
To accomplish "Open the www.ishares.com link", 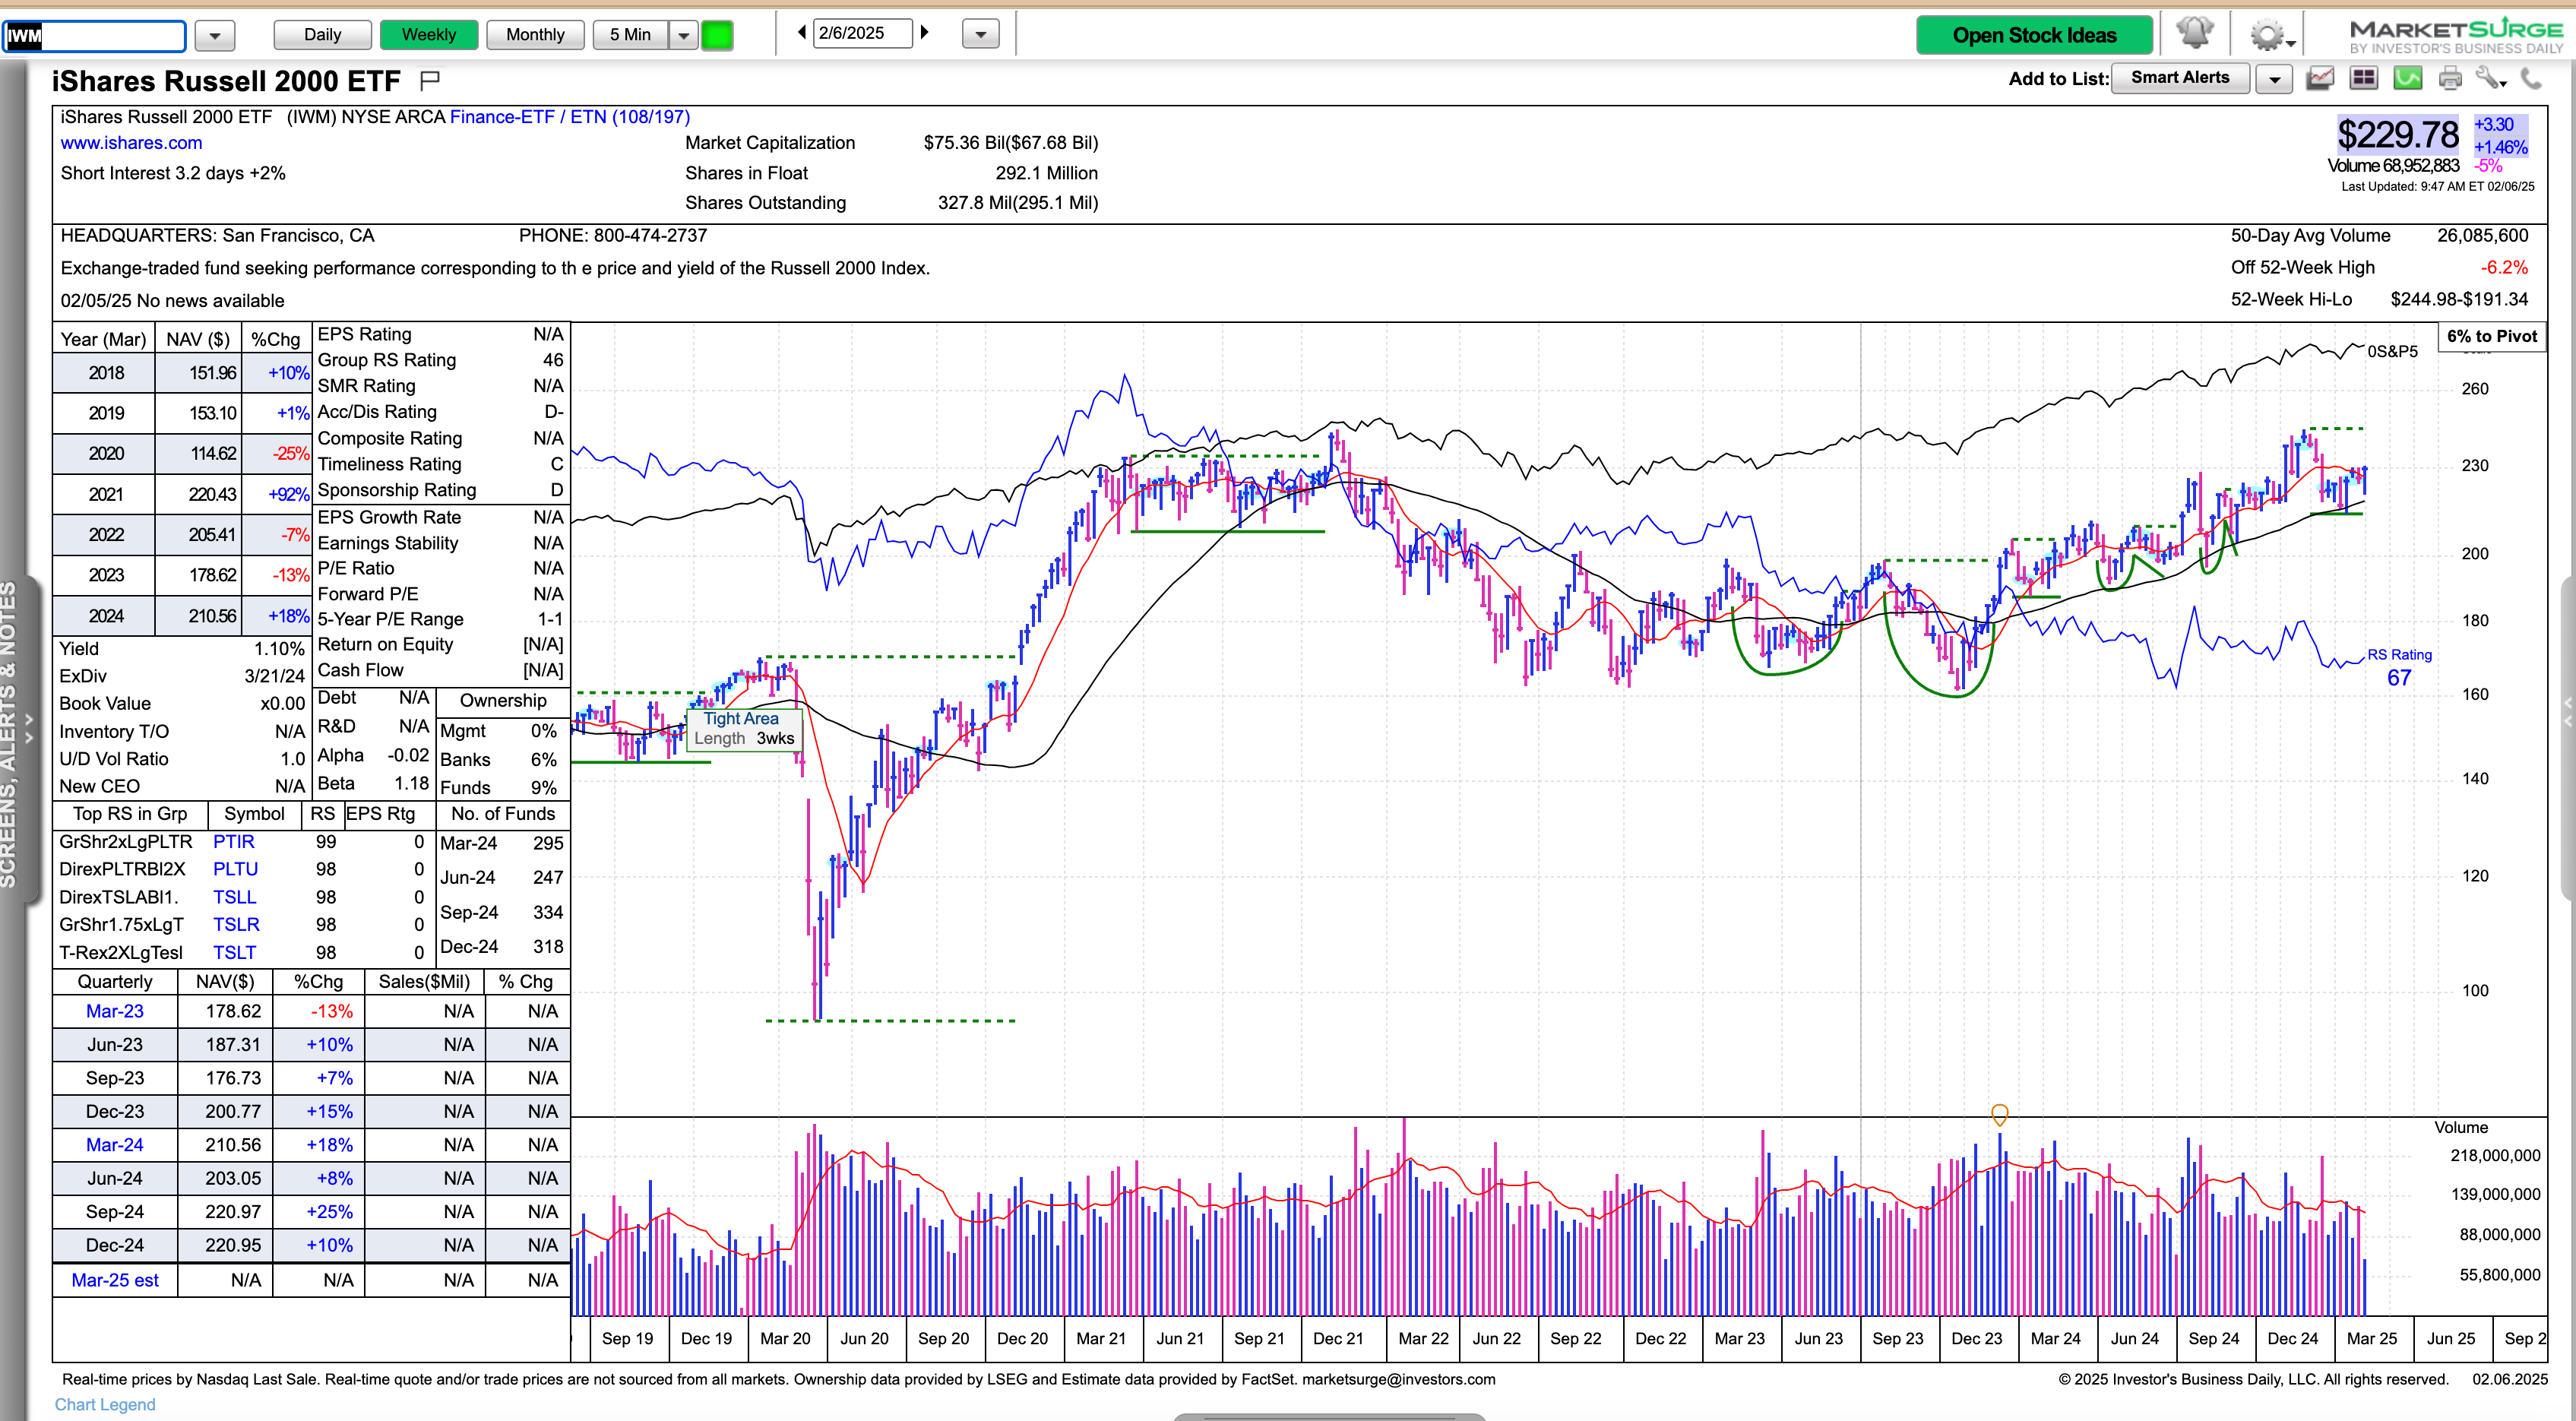I will click(x=131, y=143).
